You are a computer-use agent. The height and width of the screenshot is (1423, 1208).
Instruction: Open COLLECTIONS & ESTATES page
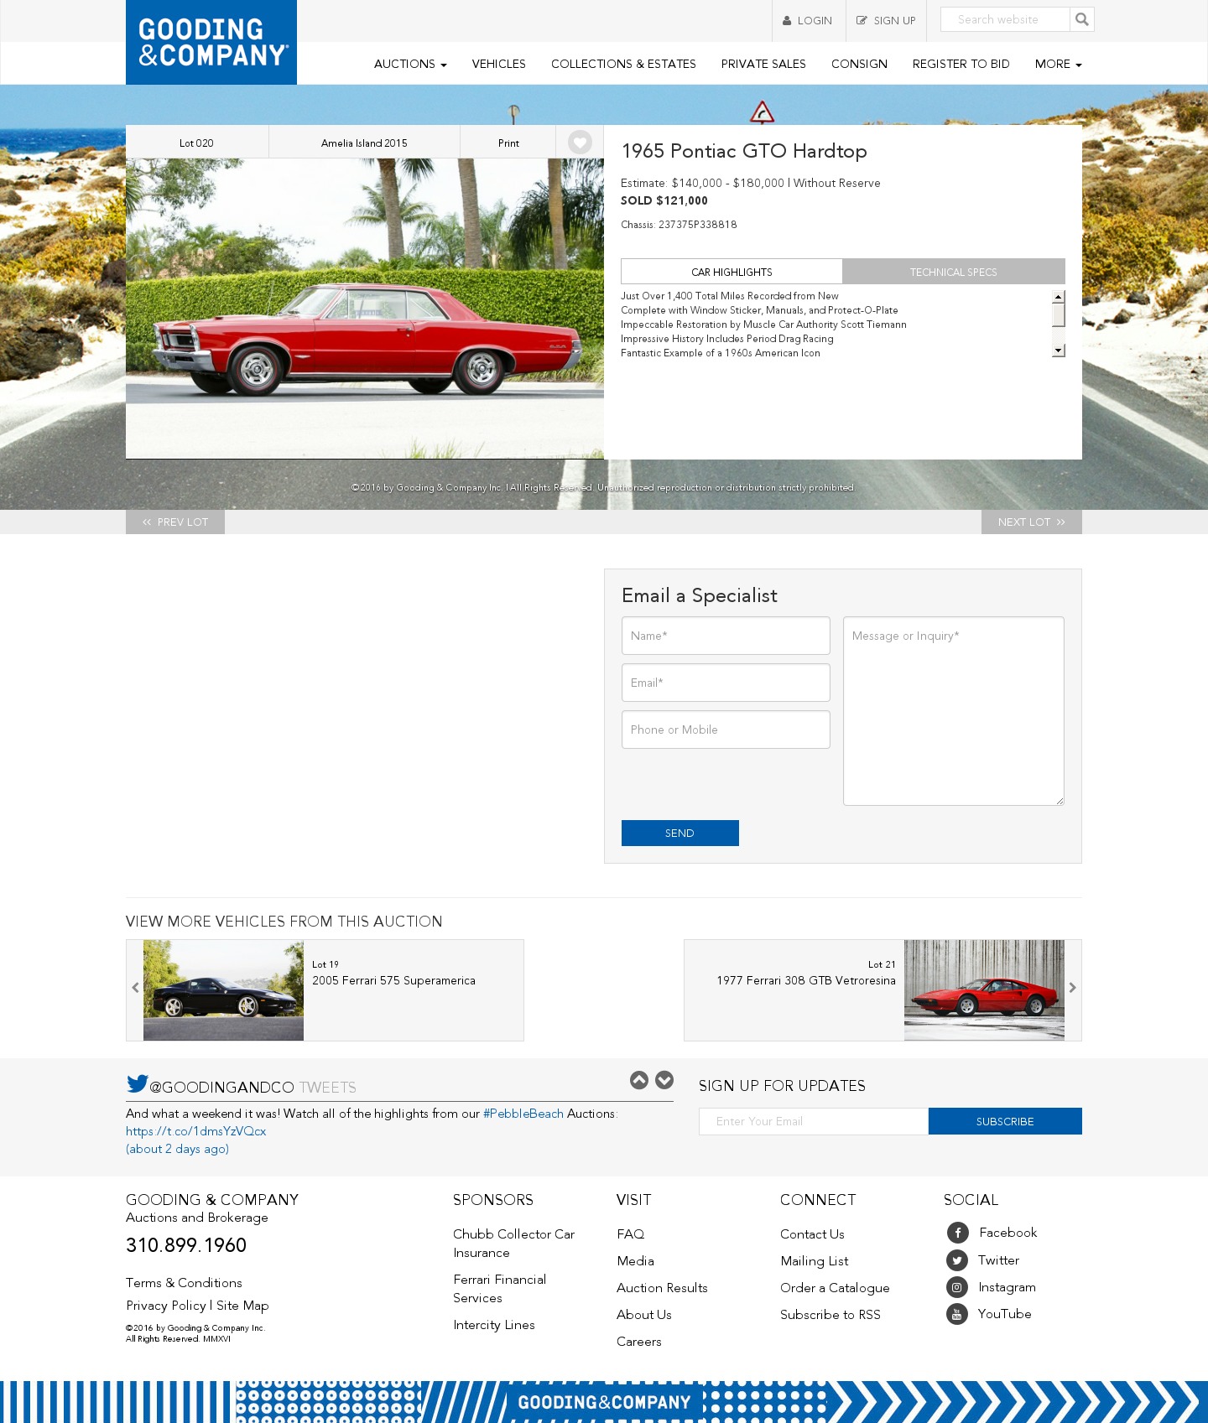[623, 64]
